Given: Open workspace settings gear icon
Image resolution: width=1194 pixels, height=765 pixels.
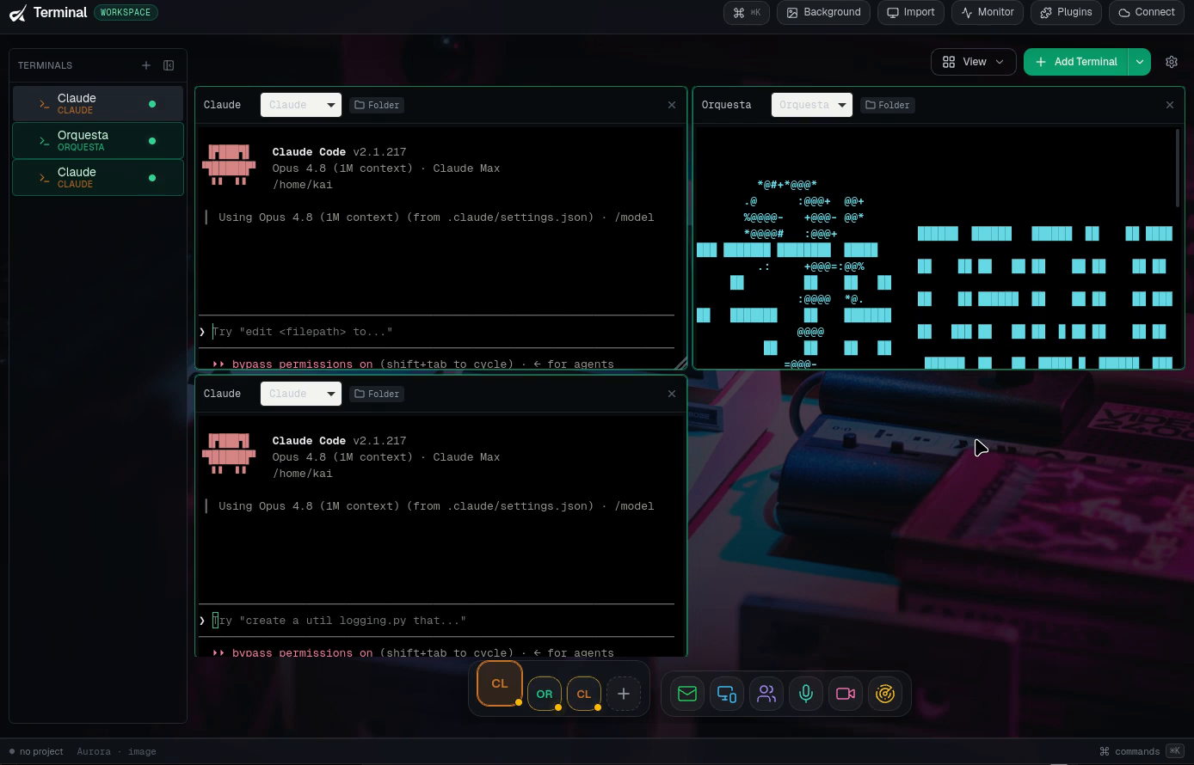Looking at the screenshot, I should pyautogui.click(x=1172, y=62).
